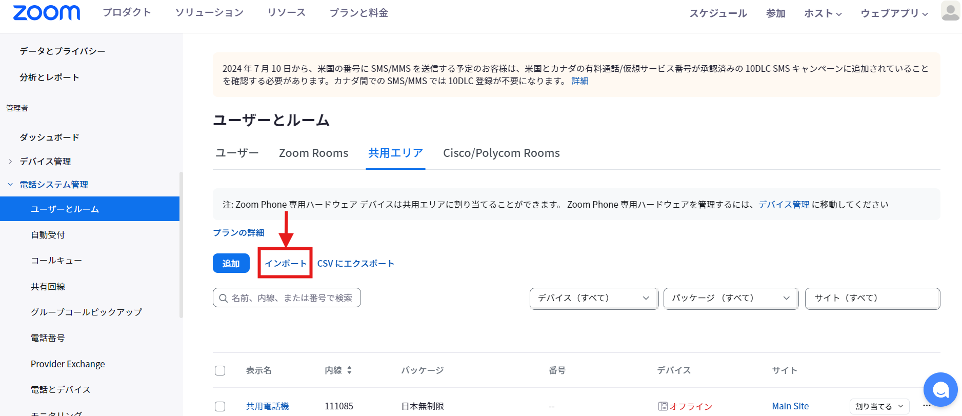
Task: Click the offline device icon
Action: click(x=663, y=406)
